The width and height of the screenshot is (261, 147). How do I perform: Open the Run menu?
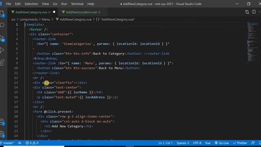(x=64, y=4)
